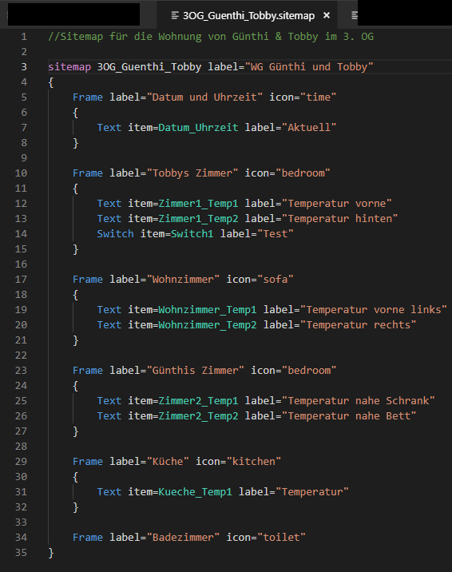Image resolution: width=452 pixels, height=572 pixels.
Task: Click line number 3 in the gutter
Action: (24, 67)
